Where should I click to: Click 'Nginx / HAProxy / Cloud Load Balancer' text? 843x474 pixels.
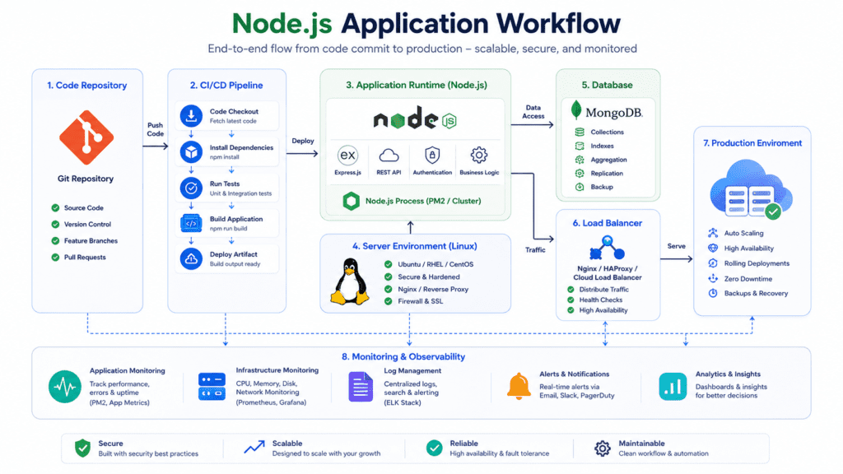pyautogui.click(x=608, y=273)
